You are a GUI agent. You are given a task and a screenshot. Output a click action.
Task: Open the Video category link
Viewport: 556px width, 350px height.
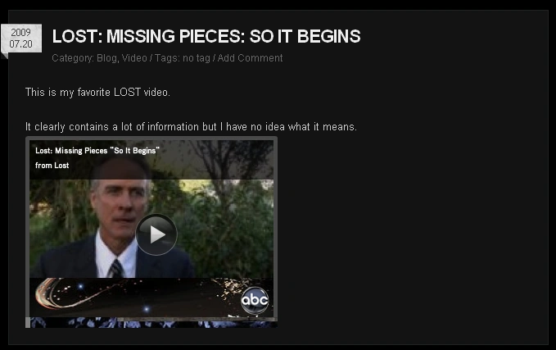[134, 58]
